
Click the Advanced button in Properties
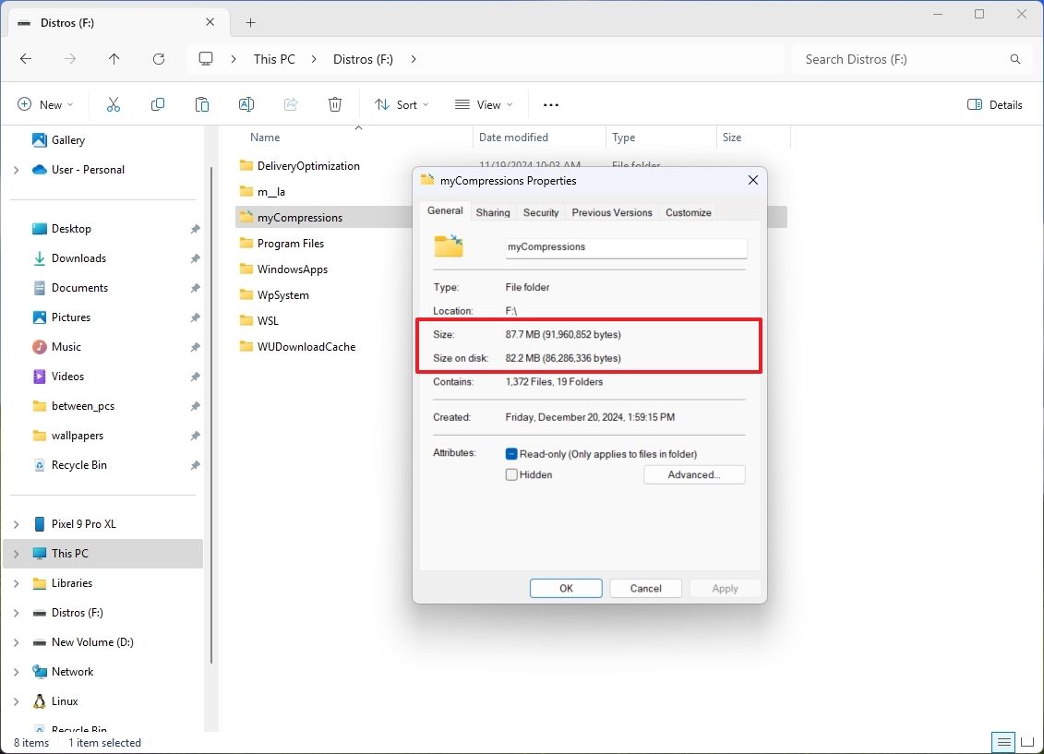(694, 474)
